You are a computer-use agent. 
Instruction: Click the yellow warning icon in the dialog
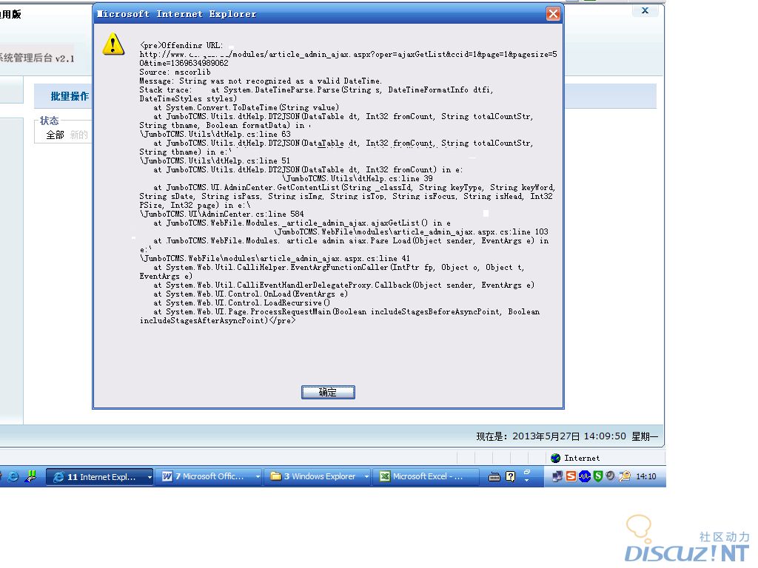click(x=113, y=44)
